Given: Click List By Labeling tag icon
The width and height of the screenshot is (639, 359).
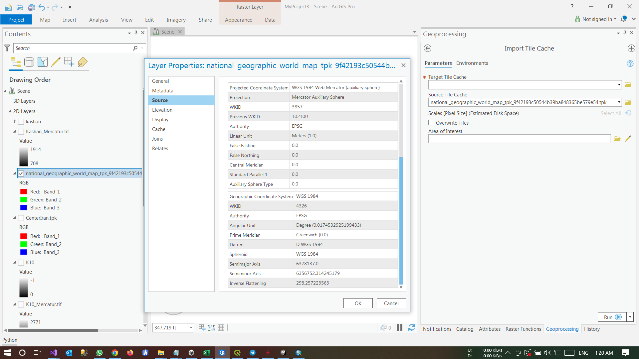Looking at the screenshot, I should click(x=83, y=62).
